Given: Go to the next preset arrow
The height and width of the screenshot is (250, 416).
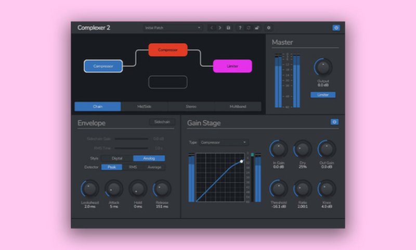Looking at the screenshot, I should tap(219, 28).
